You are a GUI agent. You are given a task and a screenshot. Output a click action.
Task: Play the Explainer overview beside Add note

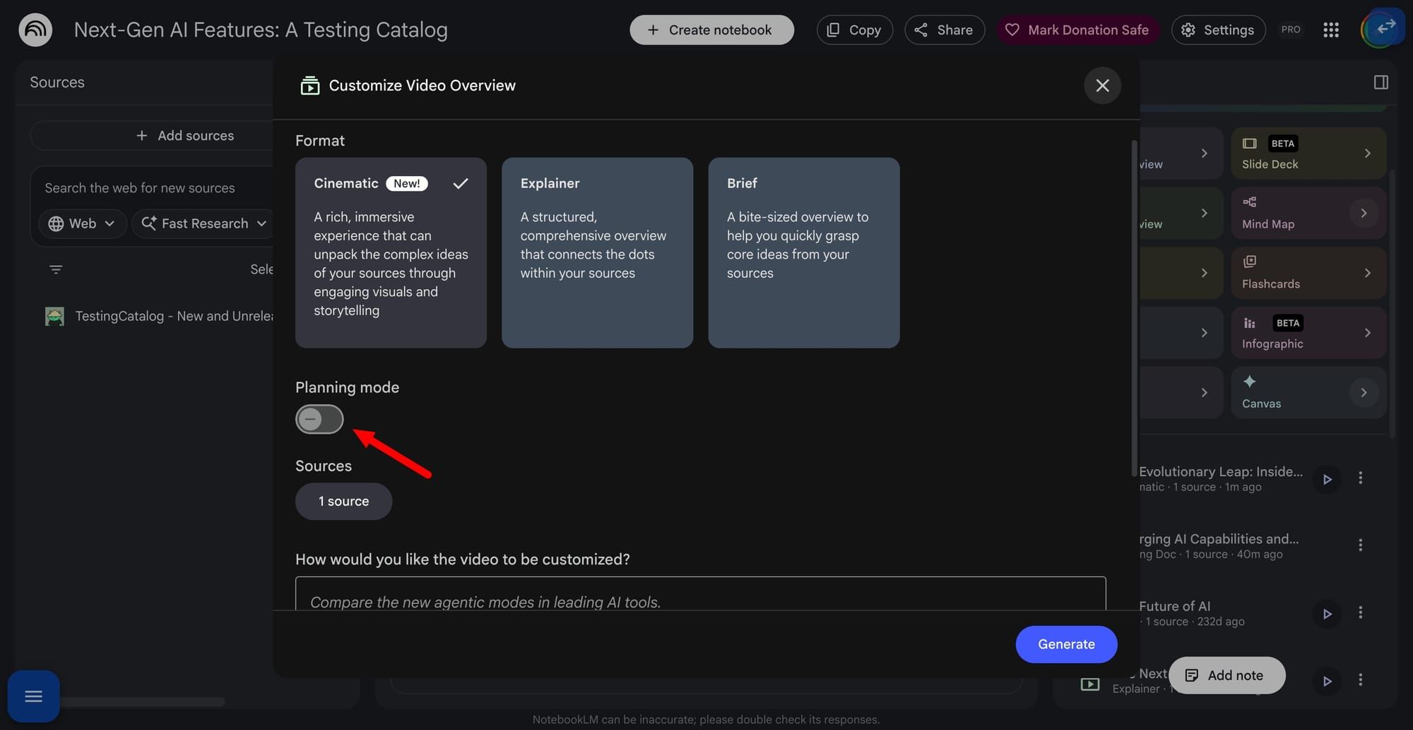pos(1327,681)
